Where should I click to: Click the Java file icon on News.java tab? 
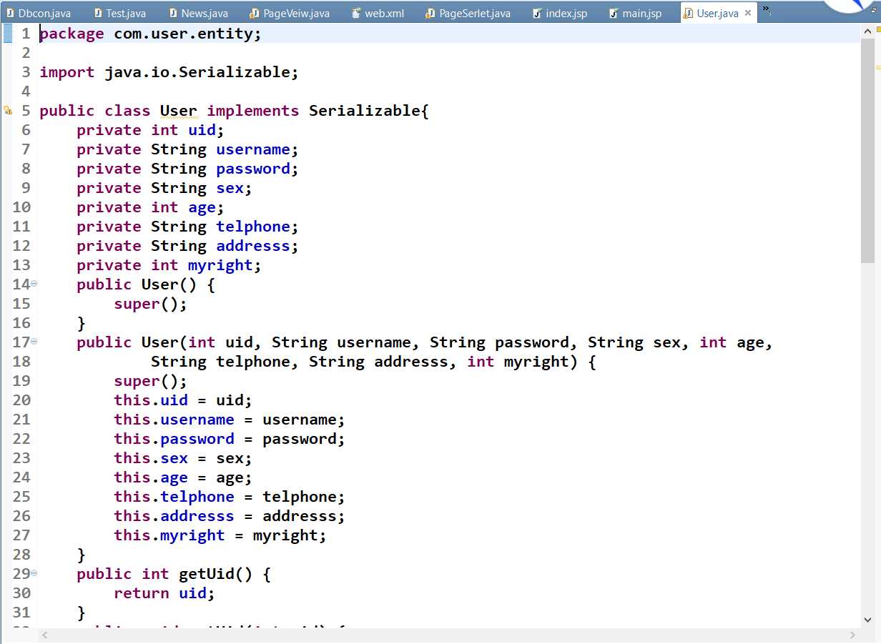pyautogui.click(x=173, y=13)
